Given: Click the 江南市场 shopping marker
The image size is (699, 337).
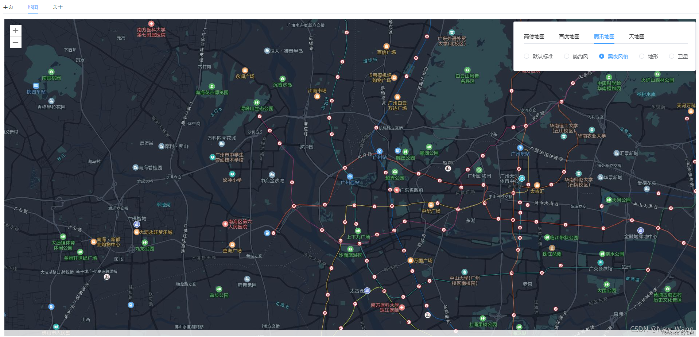Looking at the screenshot, I should [317, 96].
